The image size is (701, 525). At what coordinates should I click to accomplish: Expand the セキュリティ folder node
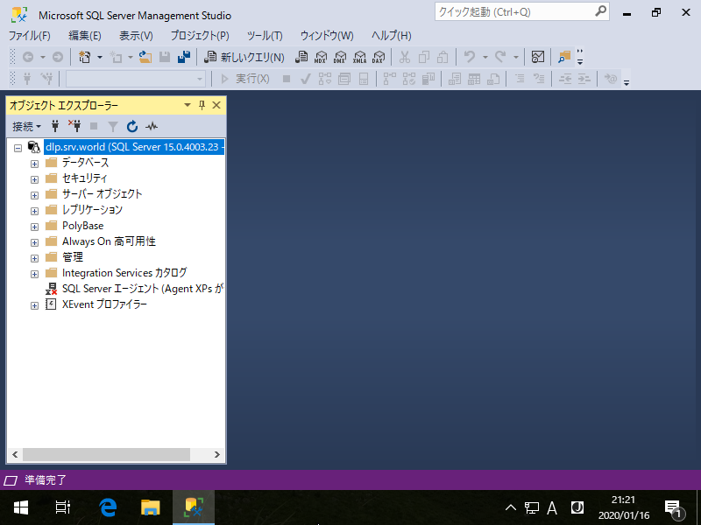tap(34, 179)
